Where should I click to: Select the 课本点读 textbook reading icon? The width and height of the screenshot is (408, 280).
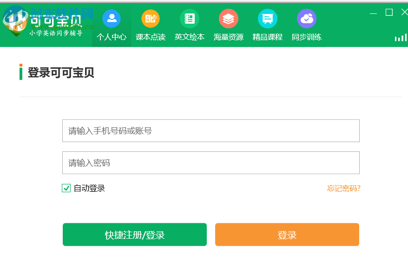150,20
